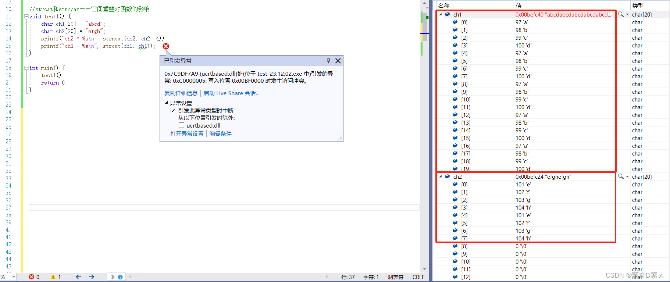Toggle break when this exception type is thrown
Screen dimensions: 670x282
tap(173, 111)
